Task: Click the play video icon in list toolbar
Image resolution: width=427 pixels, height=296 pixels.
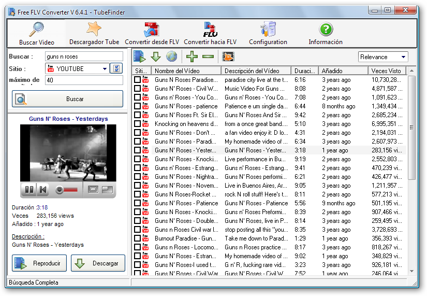Action: 139,57
